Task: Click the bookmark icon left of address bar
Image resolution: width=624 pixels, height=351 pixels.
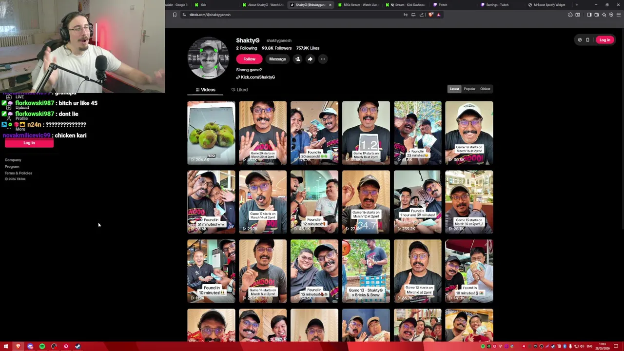Action: click(175, 15)
